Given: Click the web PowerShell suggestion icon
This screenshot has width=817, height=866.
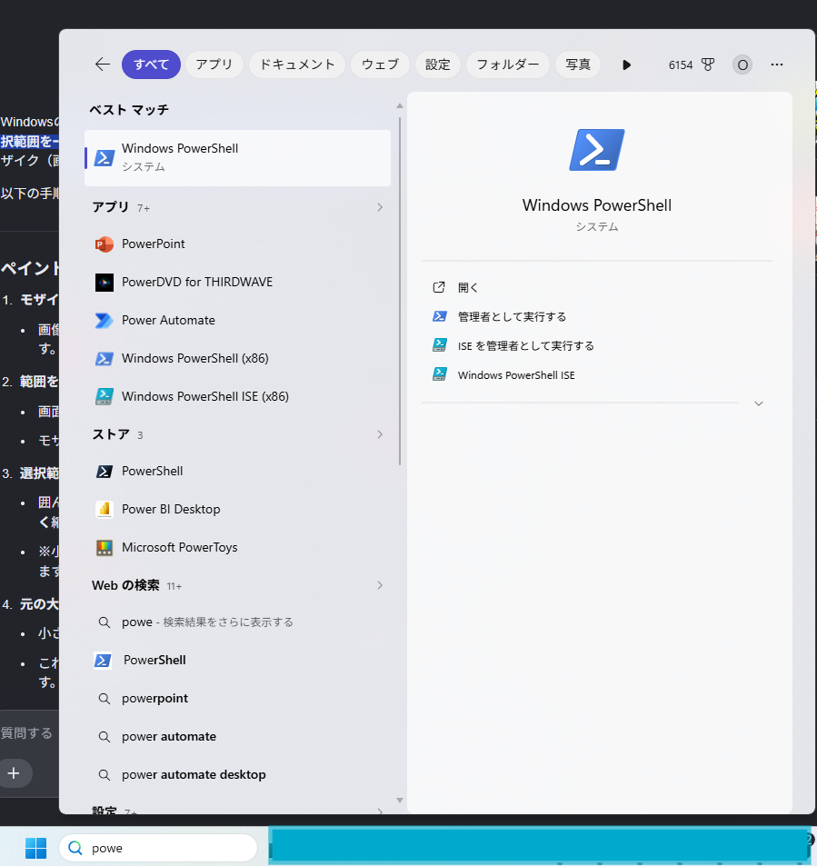Looking at the screenshot, I should 104,661.
